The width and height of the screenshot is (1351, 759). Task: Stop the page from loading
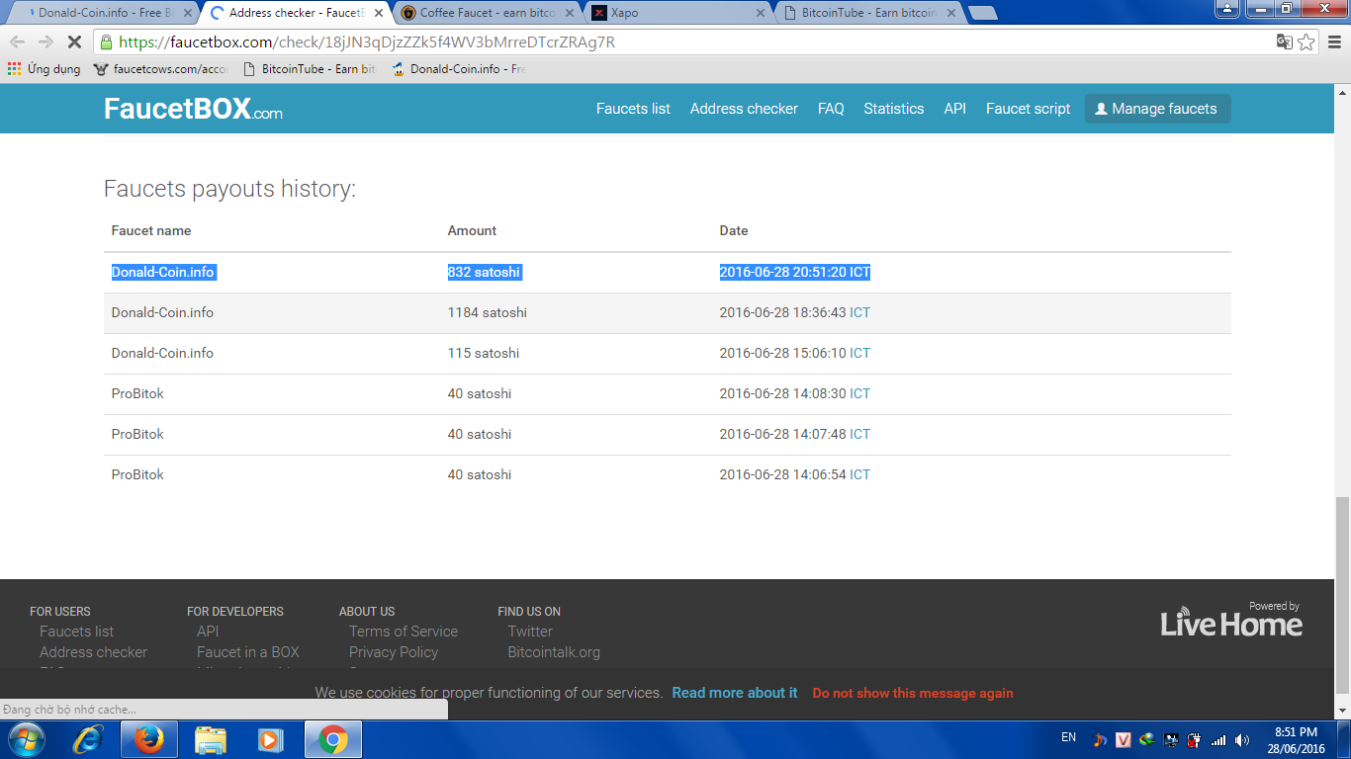pyautogui.click(x=74, y=42)
